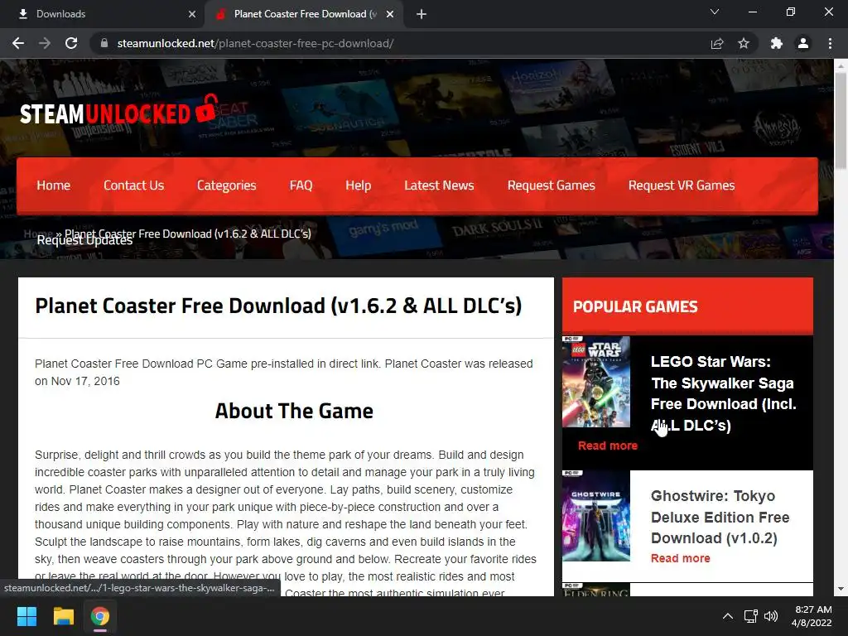This screenshot has width=848, height=636.
Task: Bookmark this page with the star icon
Action: [744, 43]
